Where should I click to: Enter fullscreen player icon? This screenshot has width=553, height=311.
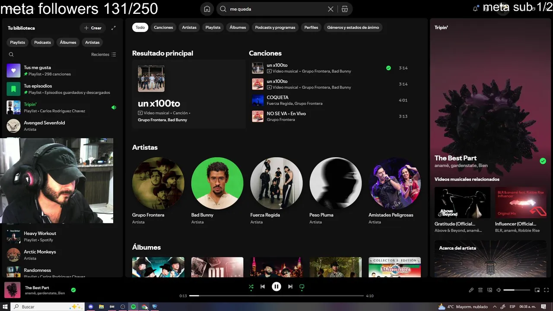(x=547, y=290)
